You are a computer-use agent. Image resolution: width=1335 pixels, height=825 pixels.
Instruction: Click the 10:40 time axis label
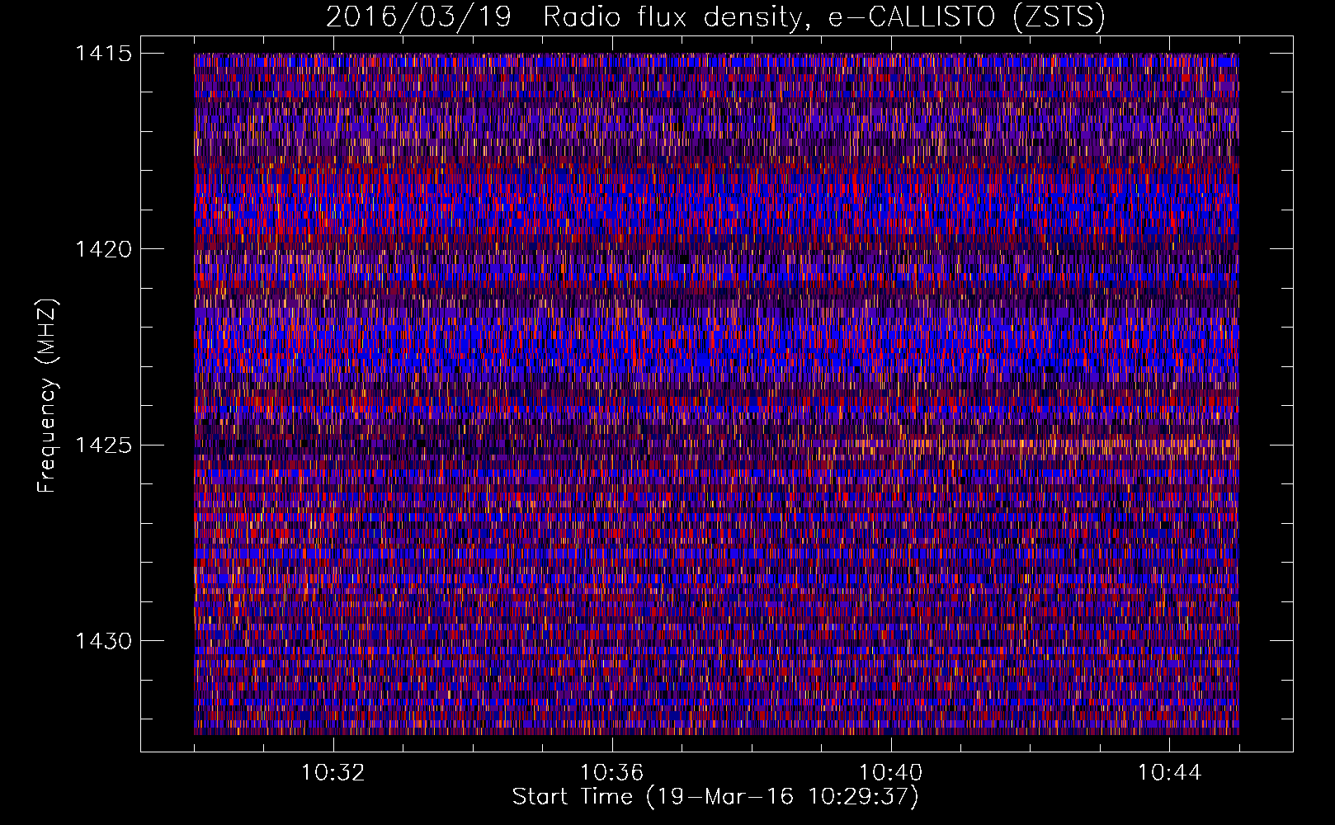tap(890, 773)
